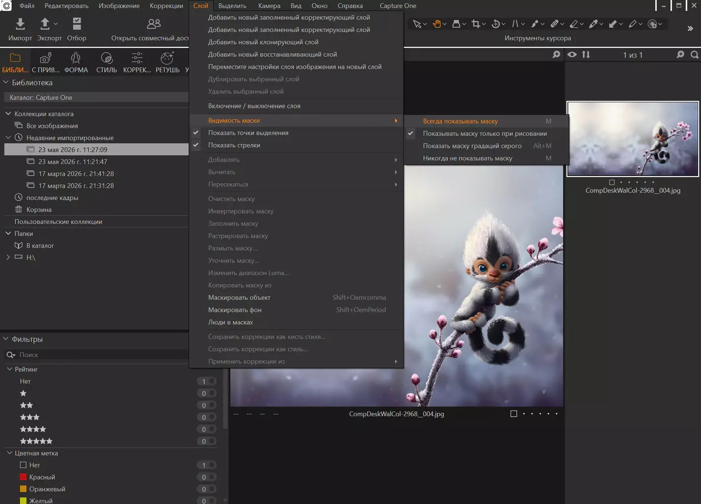The image size is (701, 504).
Task: Click the Capture One logo icon
Action: point(6,6)
